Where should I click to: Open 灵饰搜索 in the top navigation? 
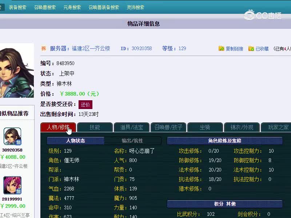tap(135, 7)
